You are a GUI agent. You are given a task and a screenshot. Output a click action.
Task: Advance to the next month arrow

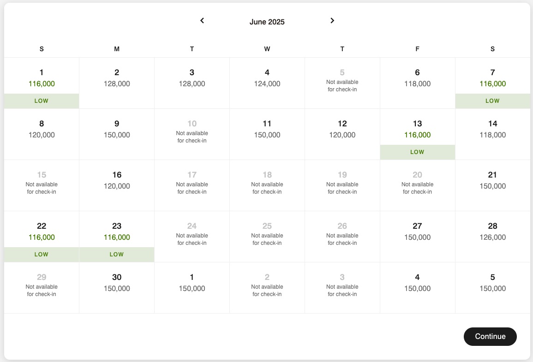[x=332, y=21]
